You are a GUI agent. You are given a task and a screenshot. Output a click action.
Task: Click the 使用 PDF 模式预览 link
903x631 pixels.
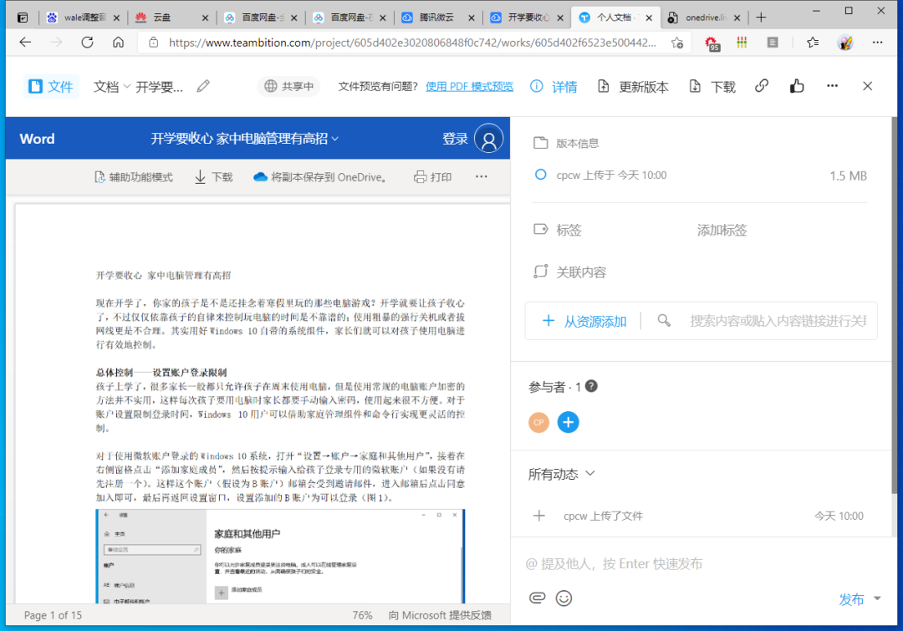click(469, 86)
